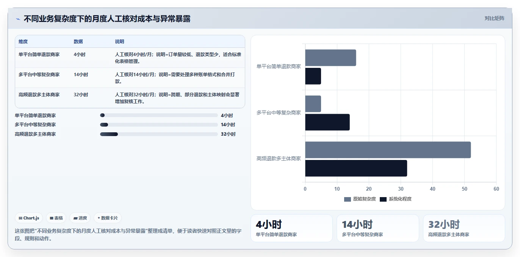Click the gray bar for 单平台简单退款商家
Viewport: 520px width, 257px height.
point(330,58)
